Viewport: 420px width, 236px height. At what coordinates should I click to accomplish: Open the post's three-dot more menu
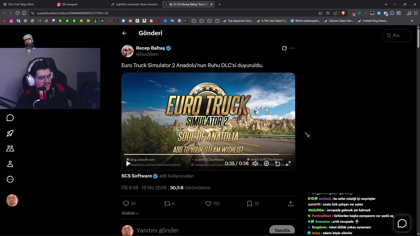click(292, 48)
